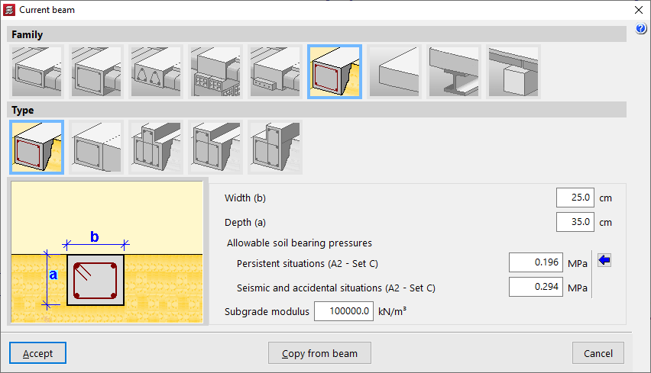Pick the inverted T foundation beam type
Screen dimensions: 651x373
coord(156,147)
